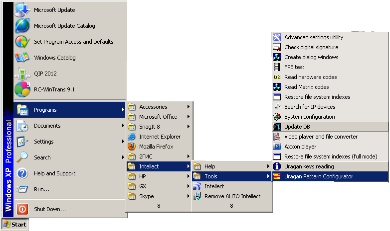Expand the Accessories submenu arrow
390x231 pixels.
pos(189,107)
